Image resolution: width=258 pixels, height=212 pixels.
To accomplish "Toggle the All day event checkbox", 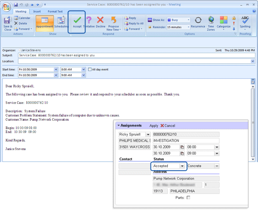I will coord(89,69).
